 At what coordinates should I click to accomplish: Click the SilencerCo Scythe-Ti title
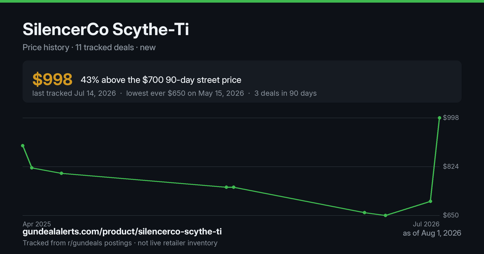(106, 30)
